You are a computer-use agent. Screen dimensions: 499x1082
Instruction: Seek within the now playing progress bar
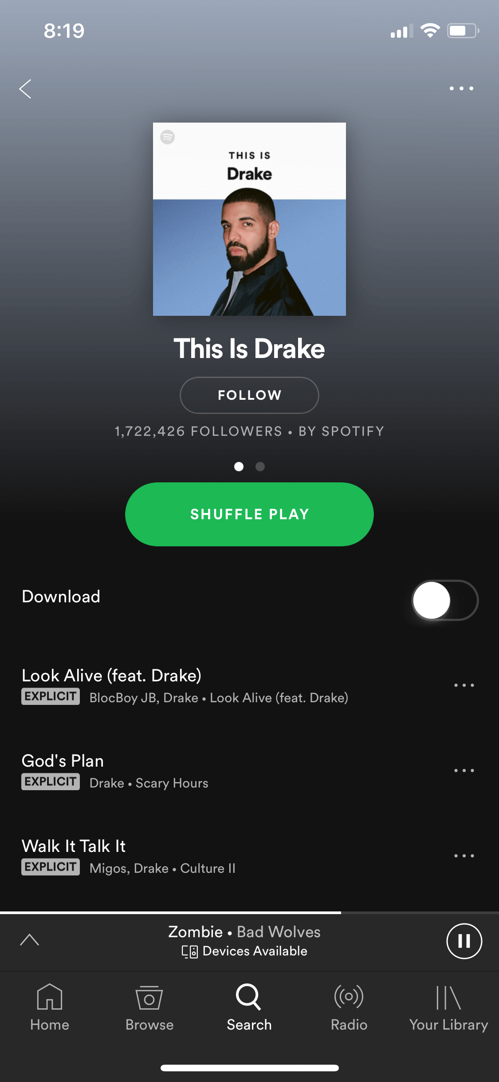click(249, 913)
